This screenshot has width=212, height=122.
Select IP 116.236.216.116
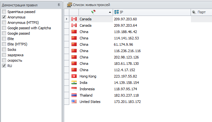click(127, 51)
